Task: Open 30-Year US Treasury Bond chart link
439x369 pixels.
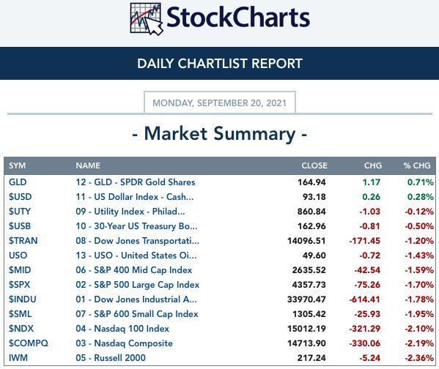Action: click(x=136, y=226)
